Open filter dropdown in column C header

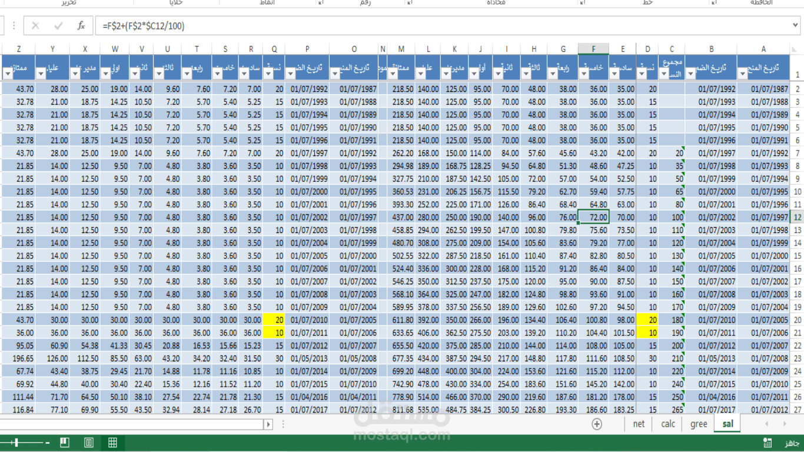(664, 74)
